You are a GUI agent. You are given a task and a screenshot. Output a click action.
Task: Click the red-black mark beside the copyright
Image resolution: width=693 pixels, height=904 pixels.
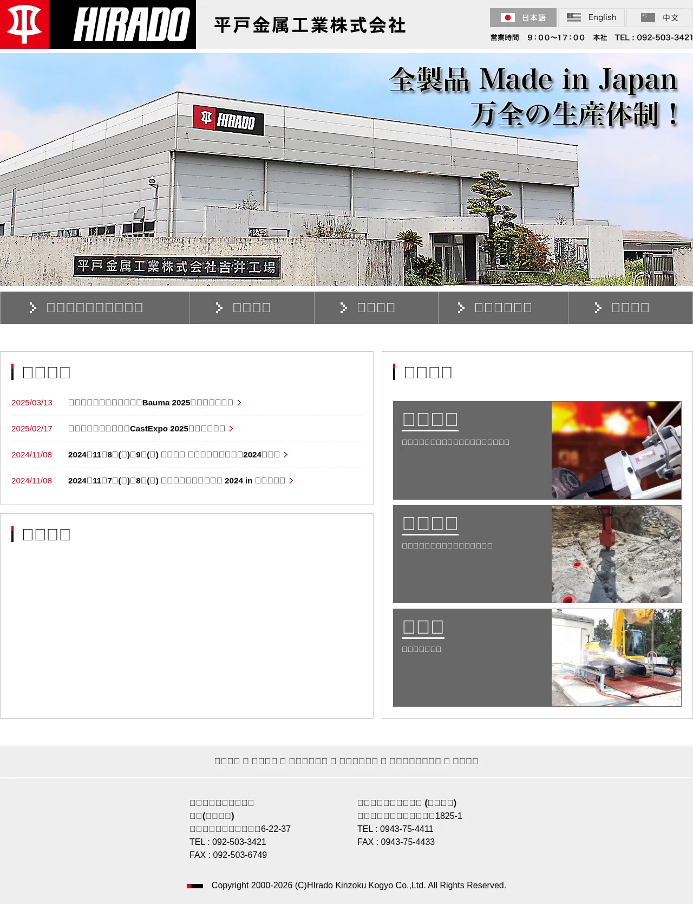point(195,886)
